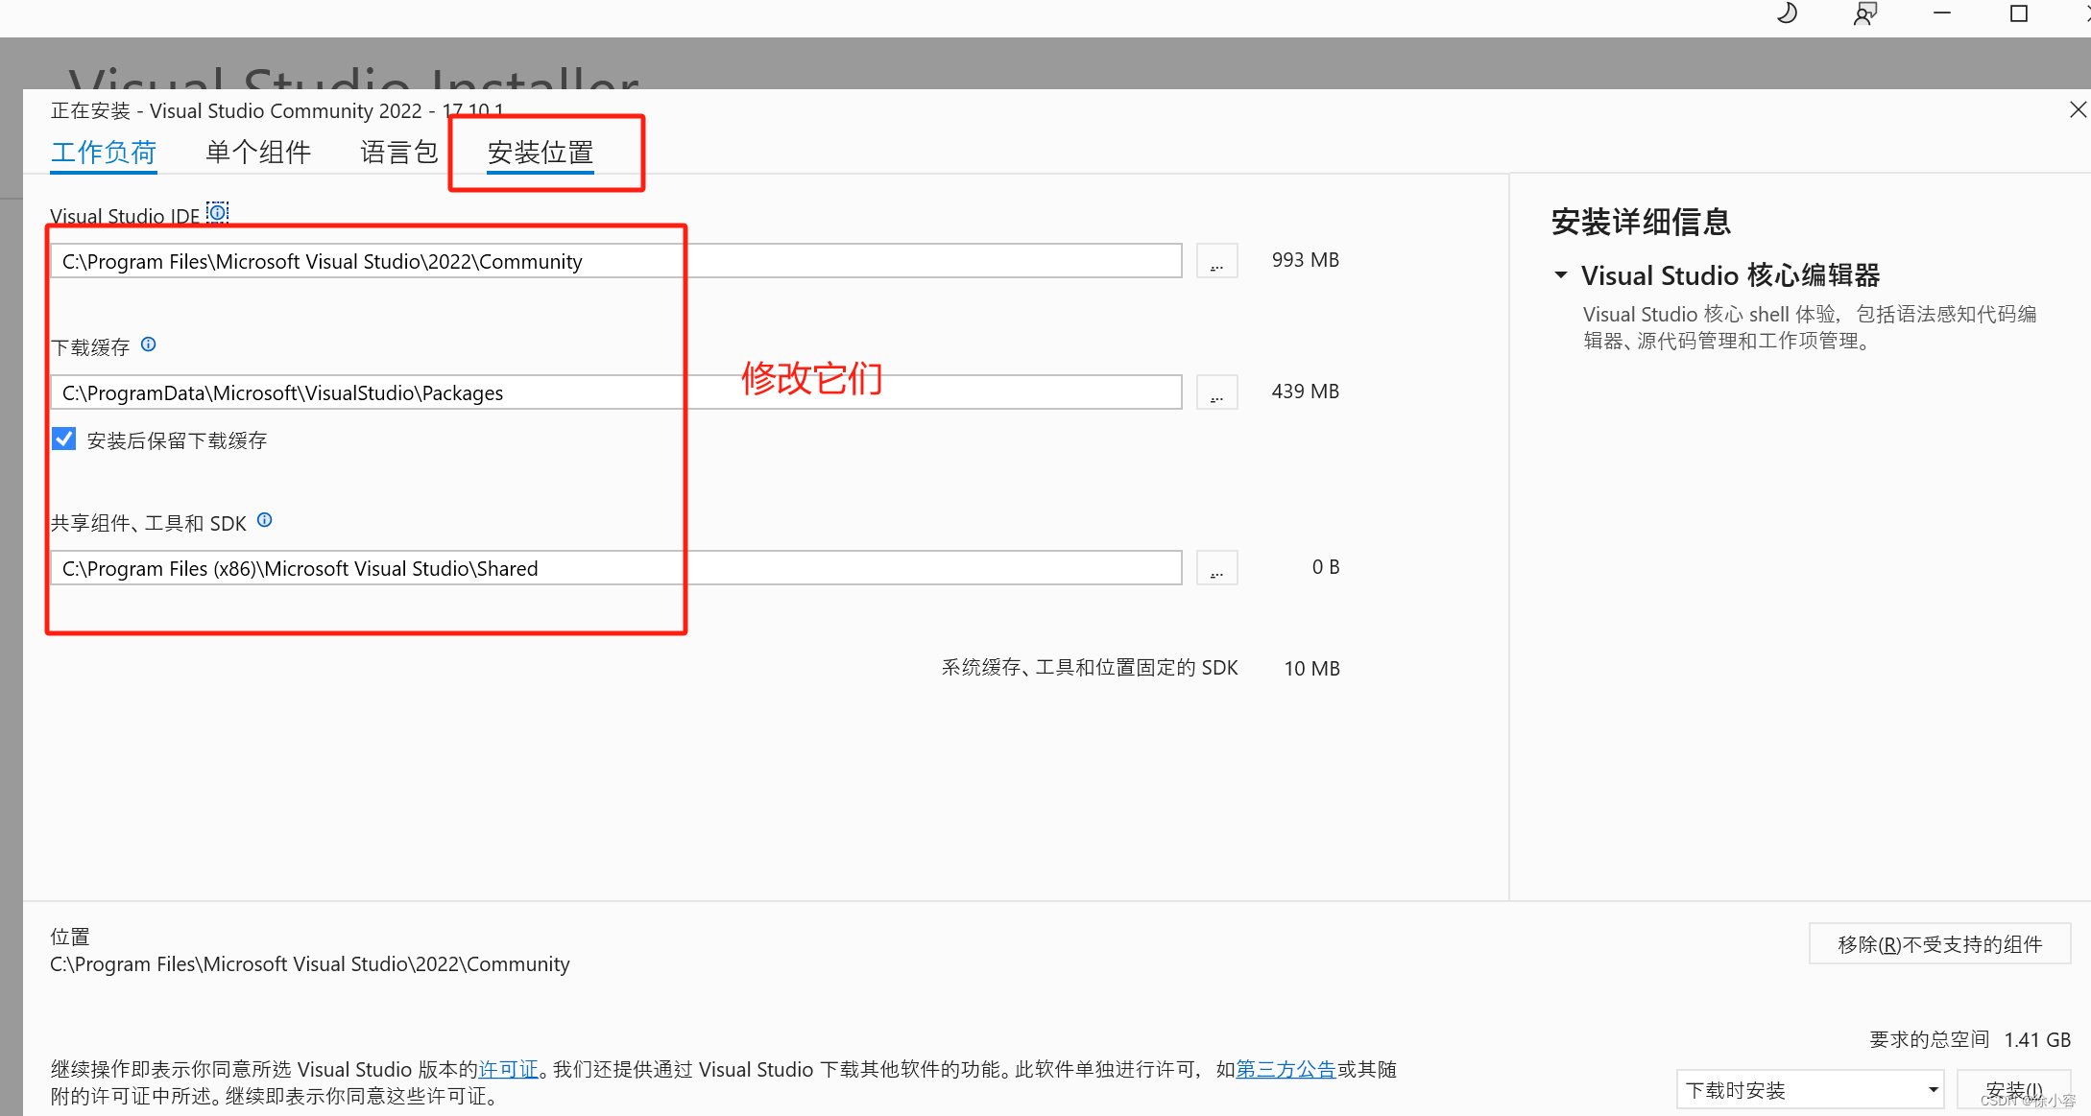Image resolution: width=2091 pixels, height=1116 pixels.
Task: Show info icon for 下载缓存
Action: pos(149,344)
